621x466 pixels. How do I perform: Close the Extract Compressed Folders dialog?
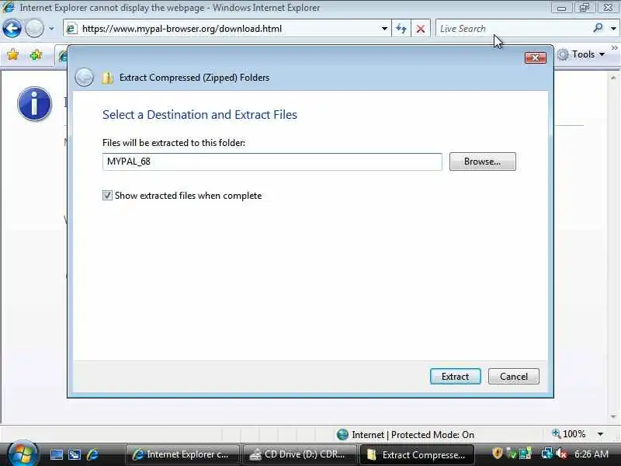535,57
